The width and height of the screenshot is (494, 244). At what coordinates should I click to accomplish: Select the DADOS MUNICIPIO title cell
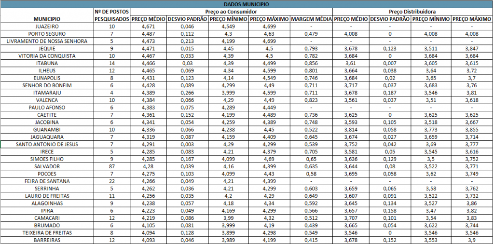point(247,4)
